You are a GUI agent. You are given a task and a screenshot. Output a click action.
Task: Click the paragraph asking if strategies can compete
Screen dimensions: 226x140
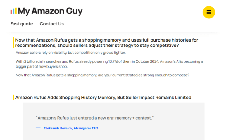coord(102,75)
